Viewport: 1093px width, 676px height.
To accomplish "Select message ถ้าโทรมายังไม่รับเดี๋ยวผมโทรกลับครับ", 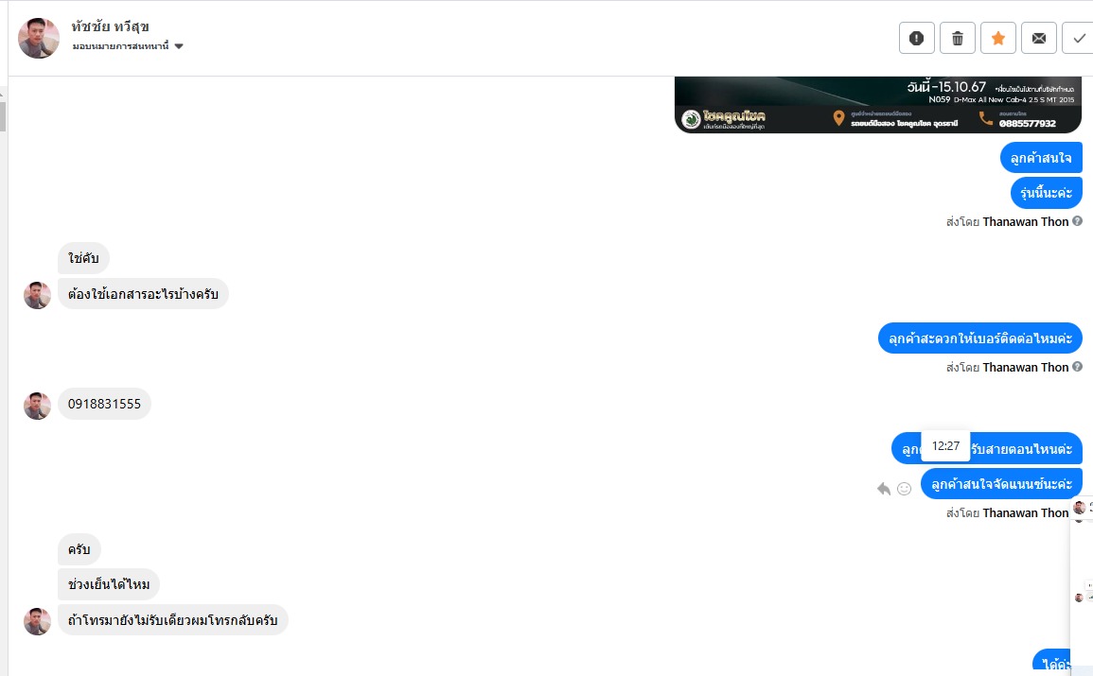I will (x=173, y=619).
